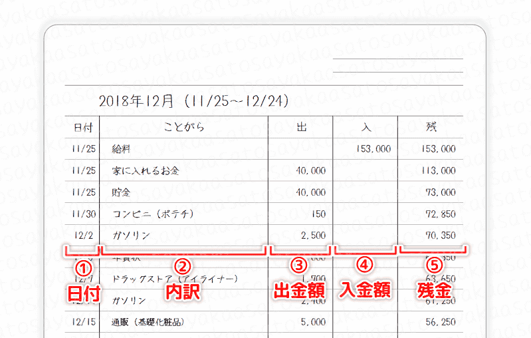Select 153,000 in the 残 column
The width and height of the screenshot is (531, 338).
point(438,149)
